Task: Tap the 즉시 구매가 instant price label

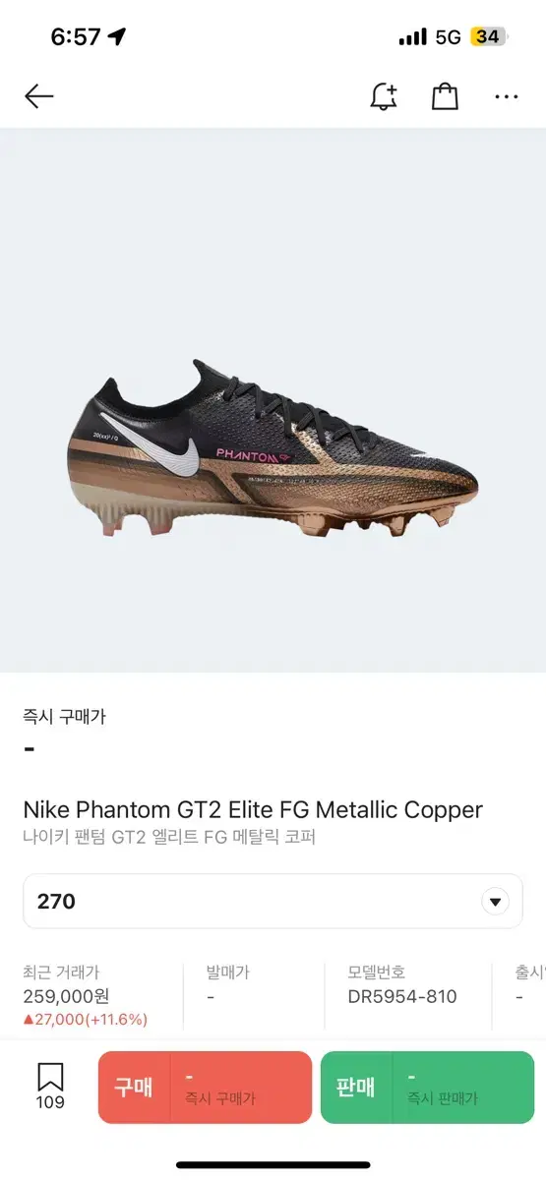Action: pos(64,717)
